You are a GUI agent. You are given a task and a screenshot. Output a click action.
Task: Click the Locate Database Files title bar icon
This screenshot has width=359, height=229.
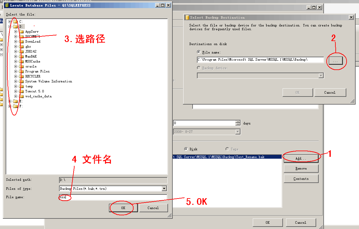click(x=7, y=5)
